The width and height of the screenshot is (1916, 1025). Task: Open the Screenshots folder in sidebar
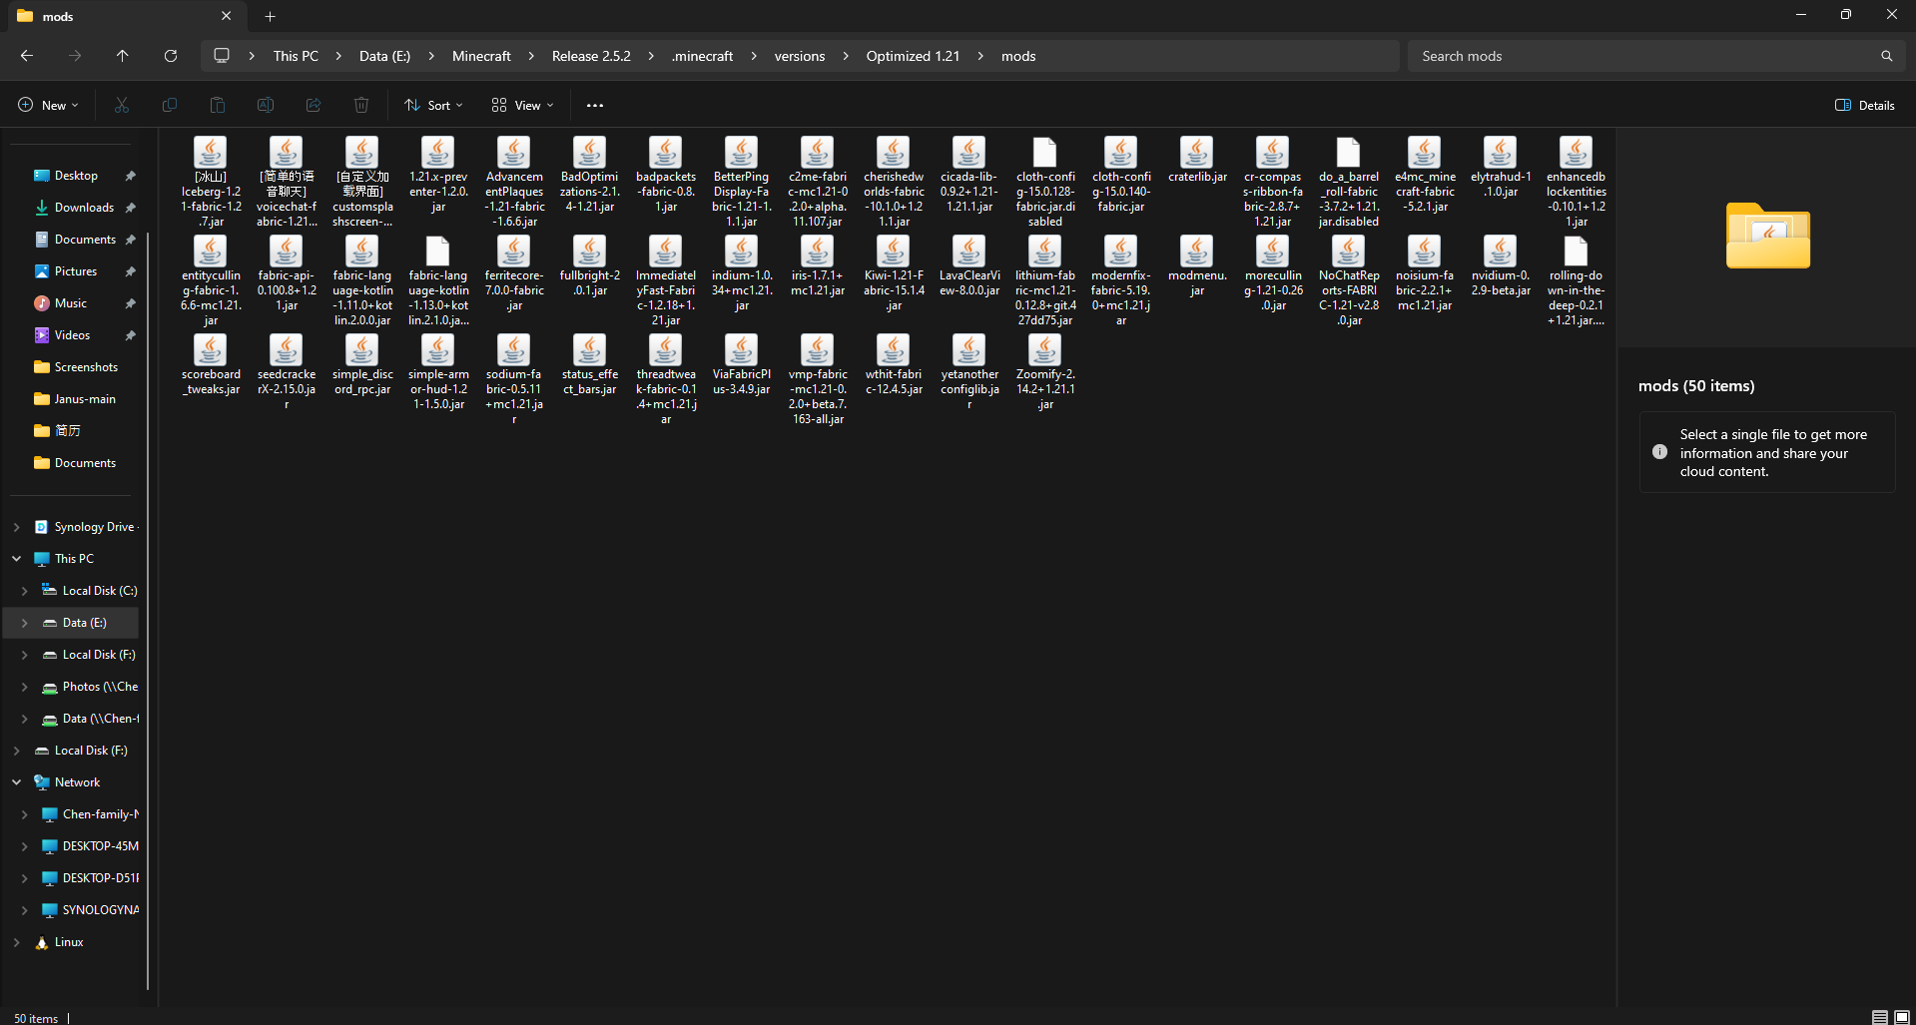[x=86, y=367]
